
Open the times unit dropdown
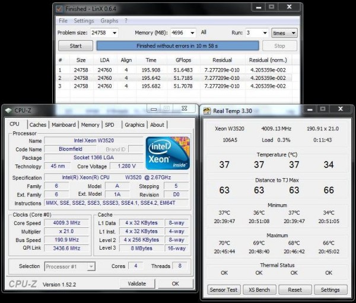pyautogui.click(x=284, y=33)
